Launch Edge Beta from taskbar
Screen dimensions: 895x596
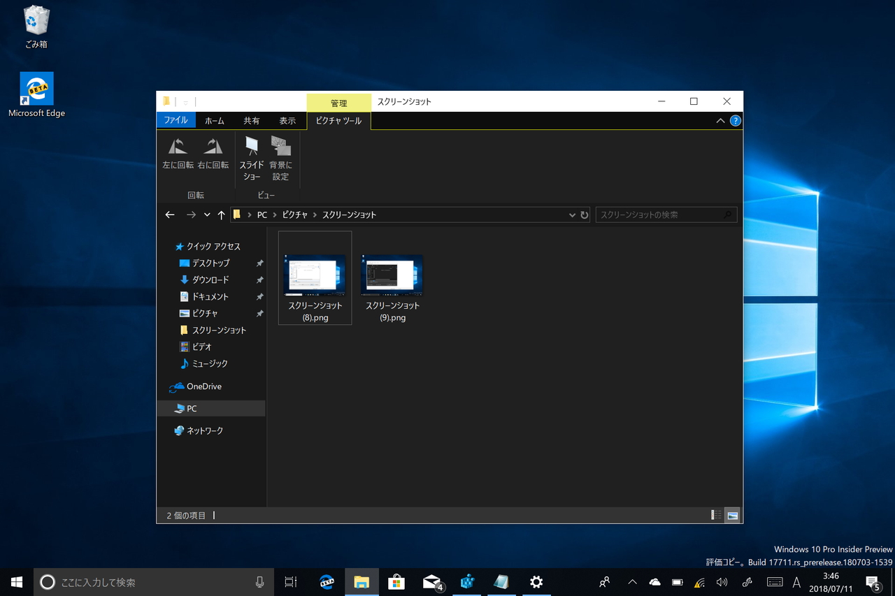tap(327, 582)
